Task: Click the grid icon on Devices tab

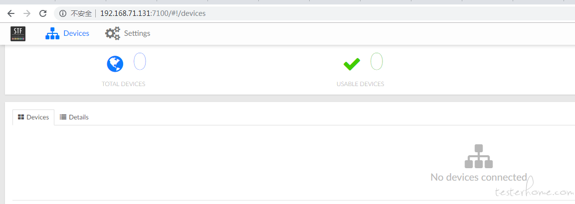Action: coord(21,117)
